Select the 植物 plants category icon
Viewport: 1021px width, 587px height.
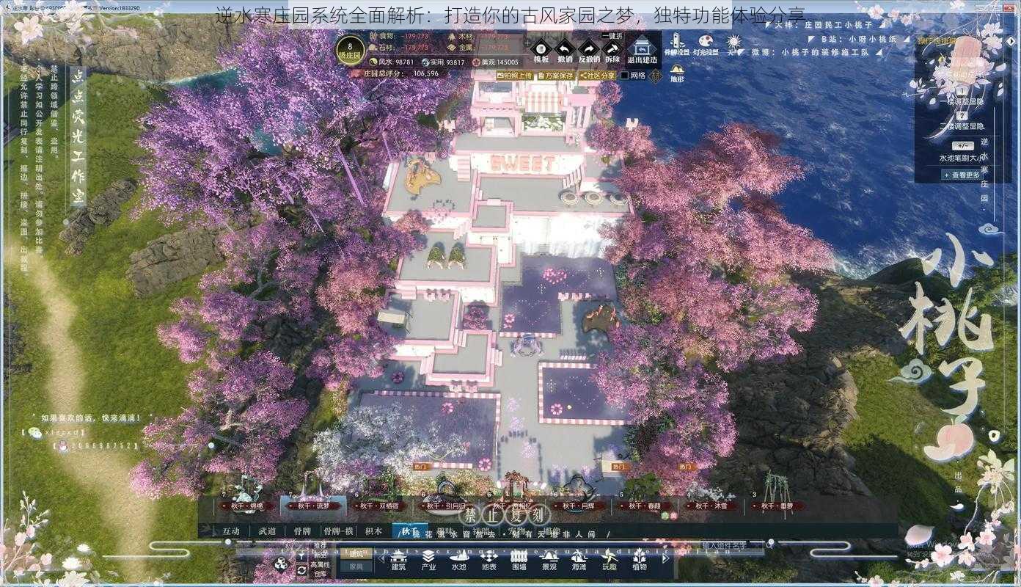(640, 561)
